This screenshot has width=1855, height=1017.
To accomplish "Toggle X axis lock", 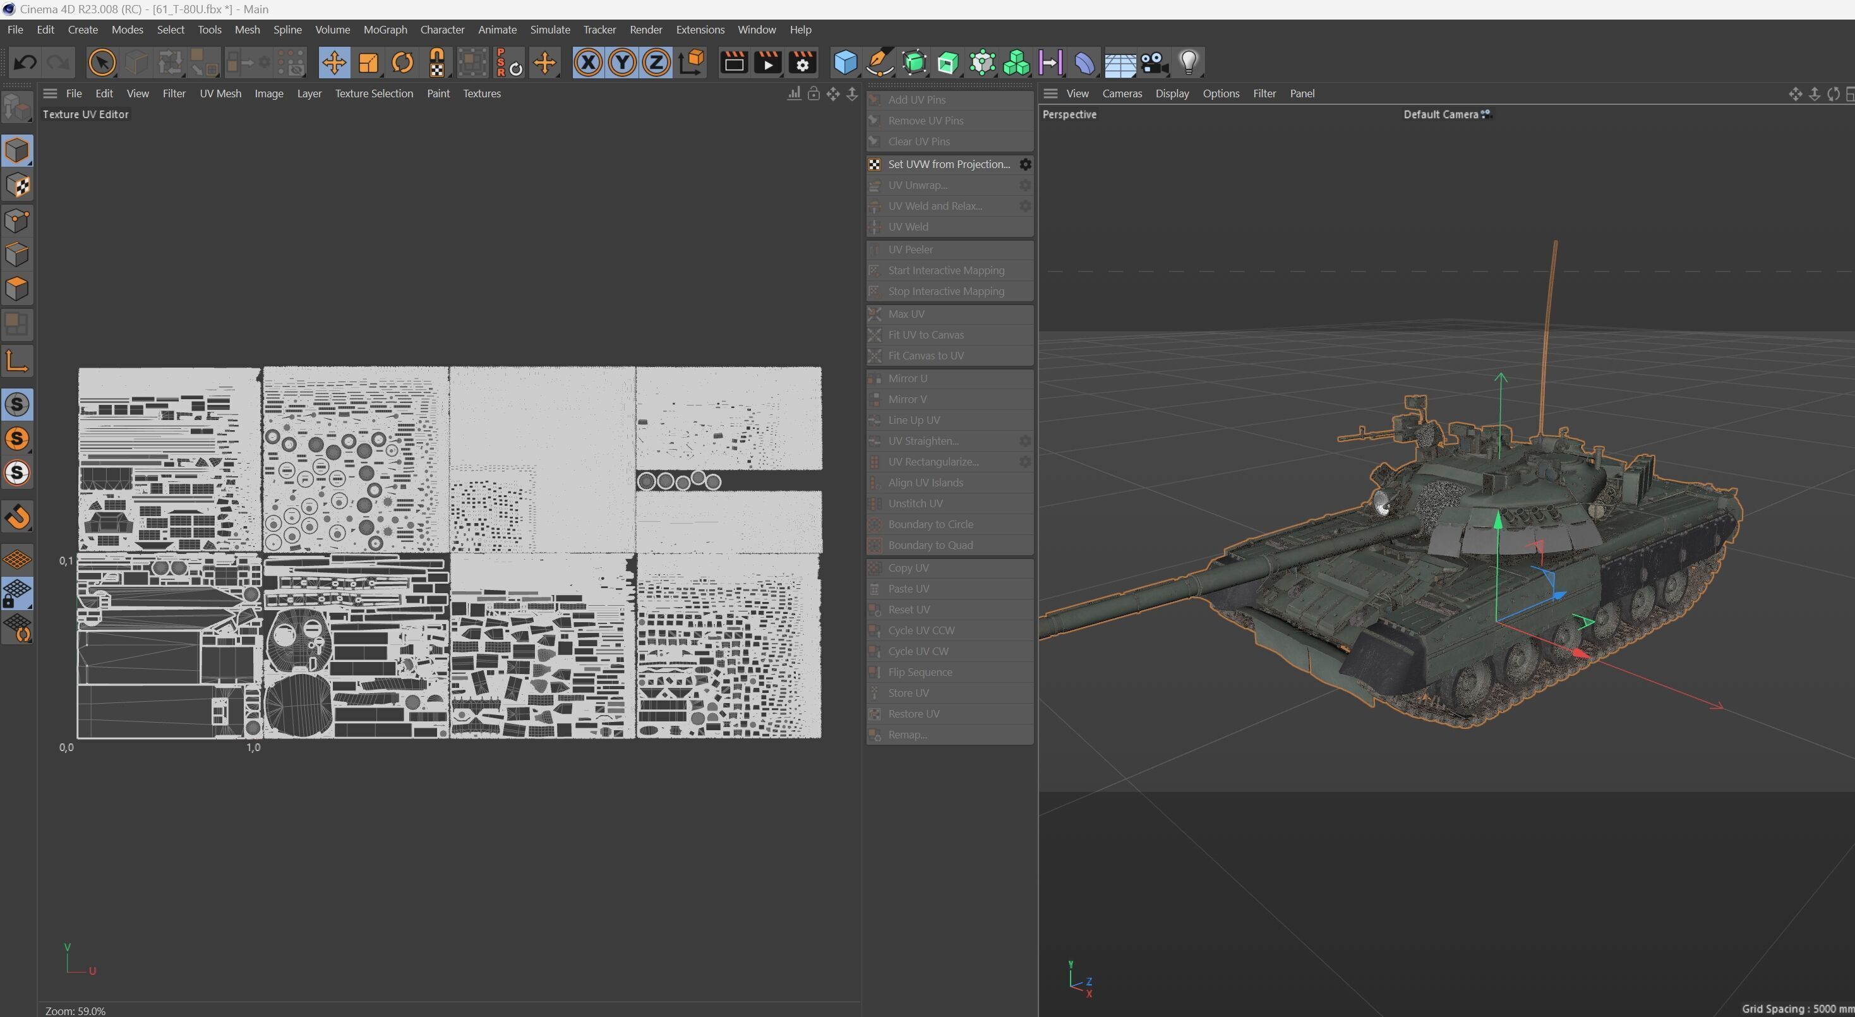I will (587, 63).
